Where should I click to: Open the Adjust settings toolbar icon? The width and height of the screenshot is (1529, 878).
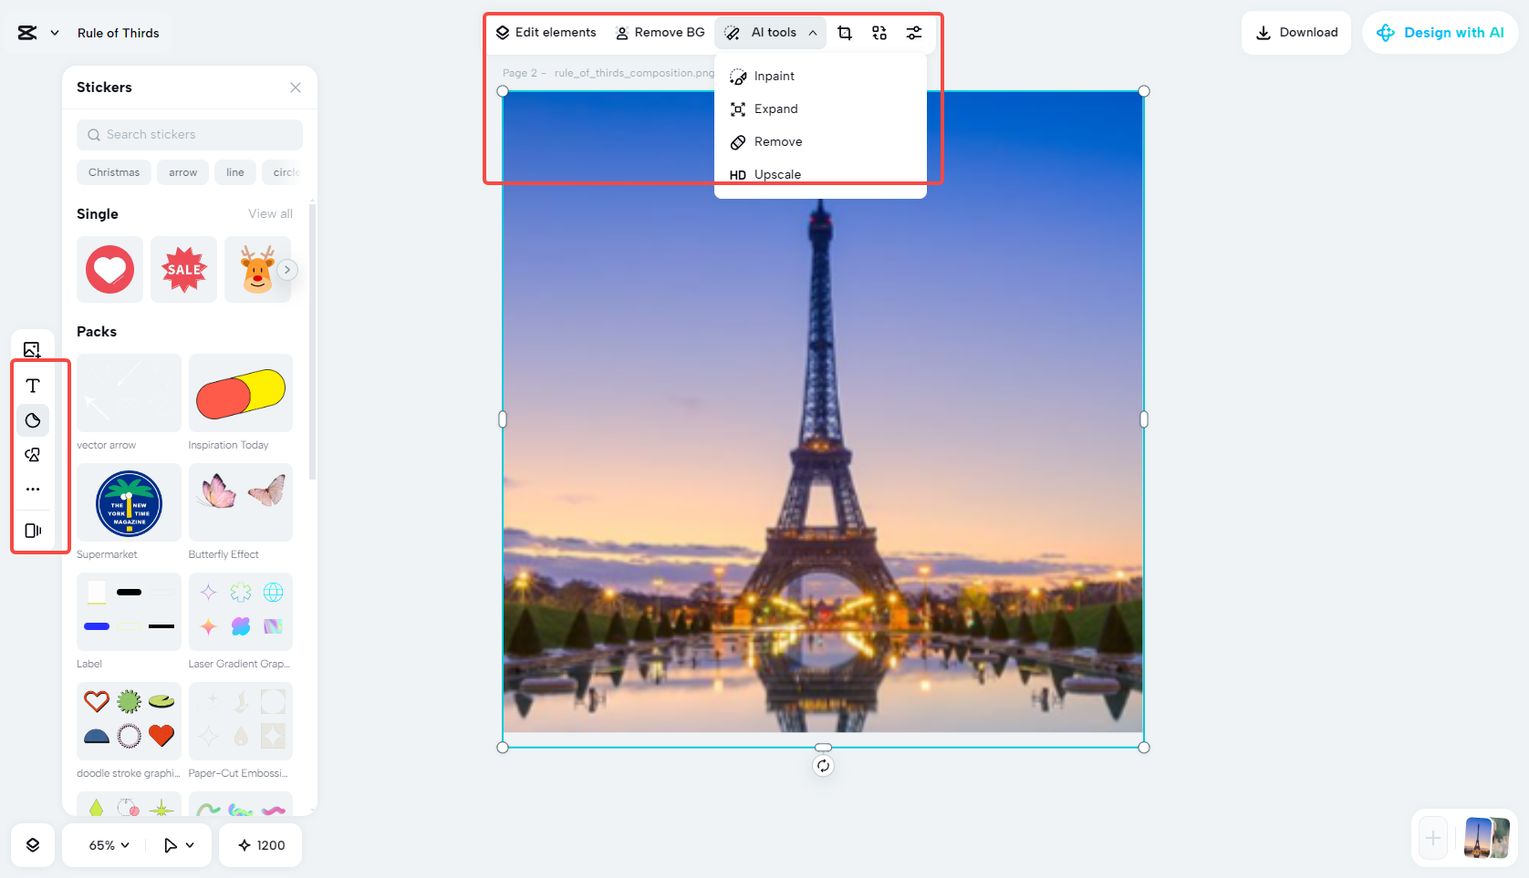[x=914, y=32]
